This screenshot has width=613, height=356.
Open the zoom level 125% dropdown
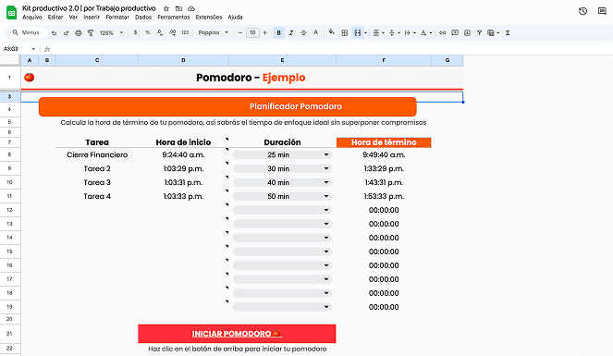(x=111, y=32)
